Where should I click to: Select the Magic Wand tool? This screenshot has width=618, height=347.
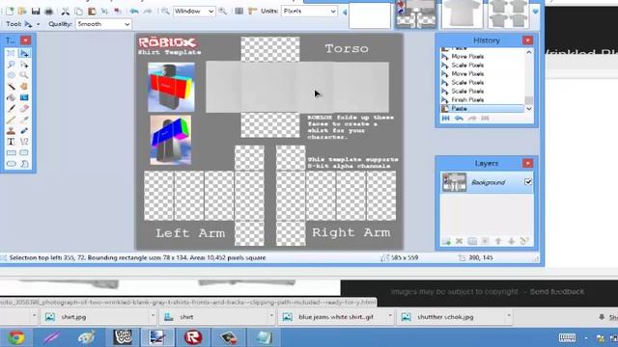point(11,86)
